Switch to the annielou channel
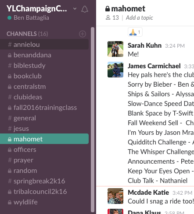Image resolution: width=194 pixels, height=214 pixels. [44, 44]
